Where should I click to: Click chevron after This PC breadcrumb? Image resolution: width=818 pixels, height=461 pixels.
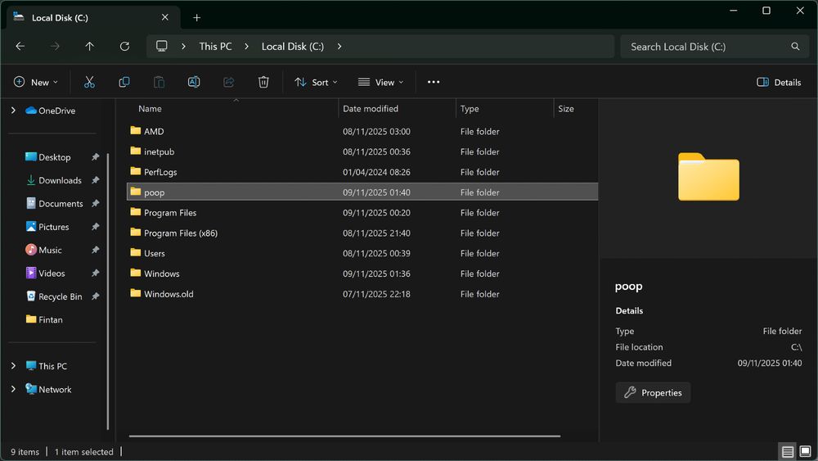click(247, 47)
